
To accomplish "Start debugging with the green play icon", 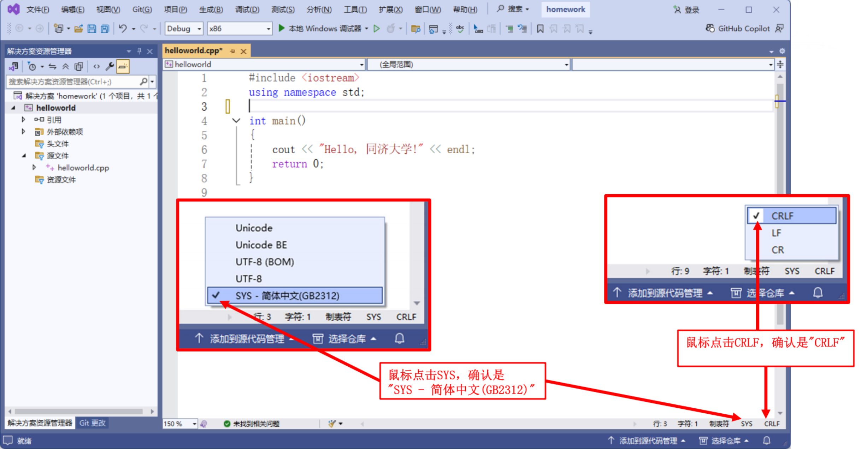I will [282, 28].
